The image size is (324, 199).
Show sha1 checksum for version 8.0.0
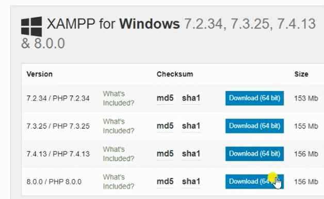(x=191, y=181)
